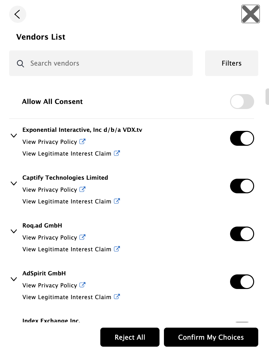Open the Filters menu
Viewport: 269px width, 353px height.
point(231,63)
